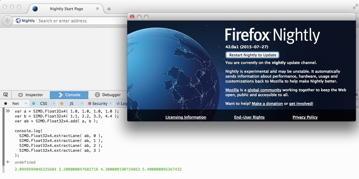Switch to the Debugger tab

point(108,95)
